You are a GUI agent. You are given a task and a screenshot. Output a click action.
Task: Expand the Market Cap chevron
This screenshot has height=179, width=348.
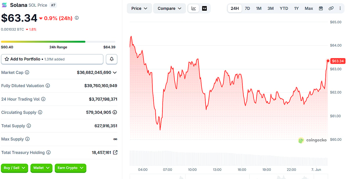click(115, 72)
